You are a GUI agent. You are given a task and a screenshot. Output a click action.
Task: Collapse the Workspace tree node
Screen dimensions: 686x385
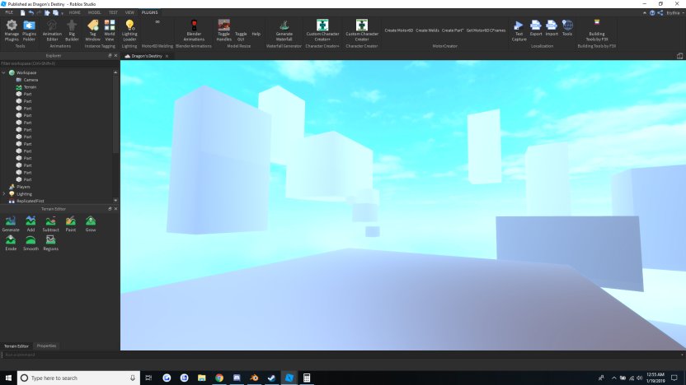(x=4, y=73)
